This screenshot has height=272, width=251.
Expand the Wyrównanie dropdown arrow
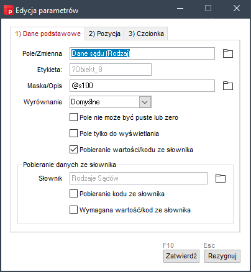tap(145, 102)
